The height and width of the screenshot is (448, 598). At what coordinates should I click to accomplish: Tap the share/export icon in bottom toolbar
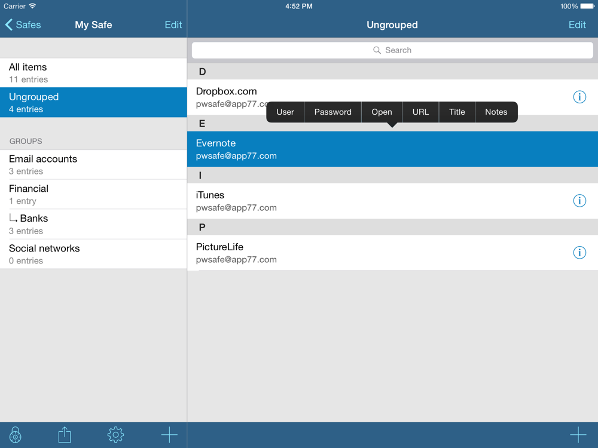tap(65, 435)
